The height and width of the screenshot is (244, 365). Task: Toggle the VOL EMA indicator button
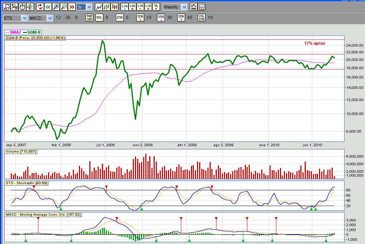(202, 18)
